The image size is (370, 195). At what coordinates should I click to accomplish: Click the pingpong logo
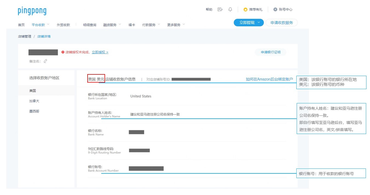click(32, 11)
